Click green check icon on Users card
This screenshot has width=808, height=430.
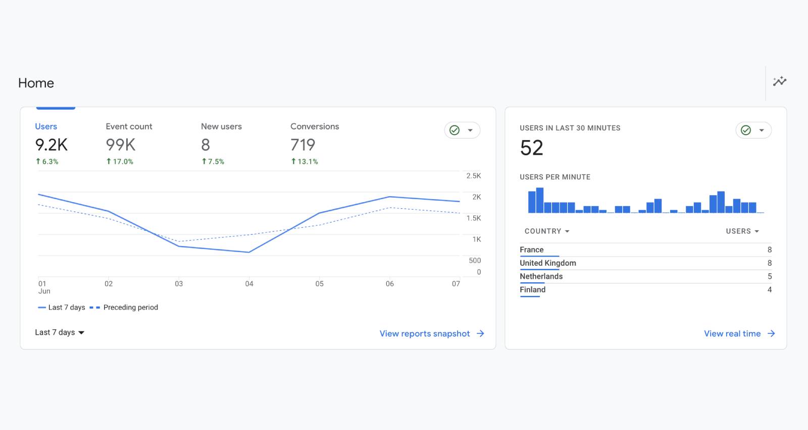point(454,130)
